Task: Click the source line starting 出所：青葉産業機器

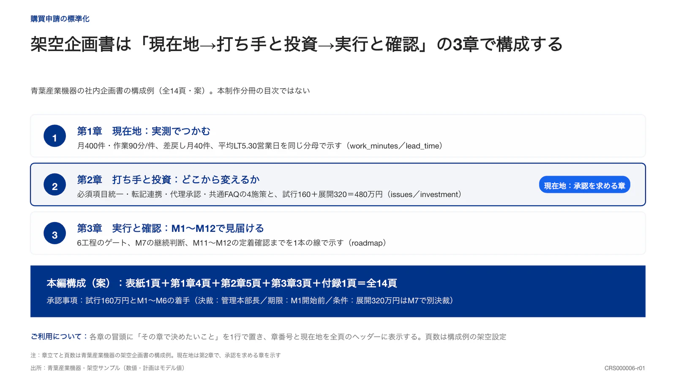Action: click(107, 368)
